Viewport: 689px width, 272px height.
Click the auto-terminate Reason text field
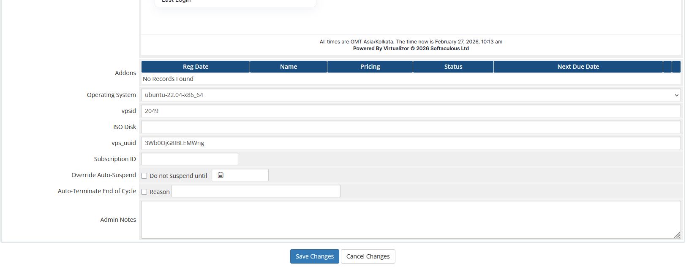[256, 191]
